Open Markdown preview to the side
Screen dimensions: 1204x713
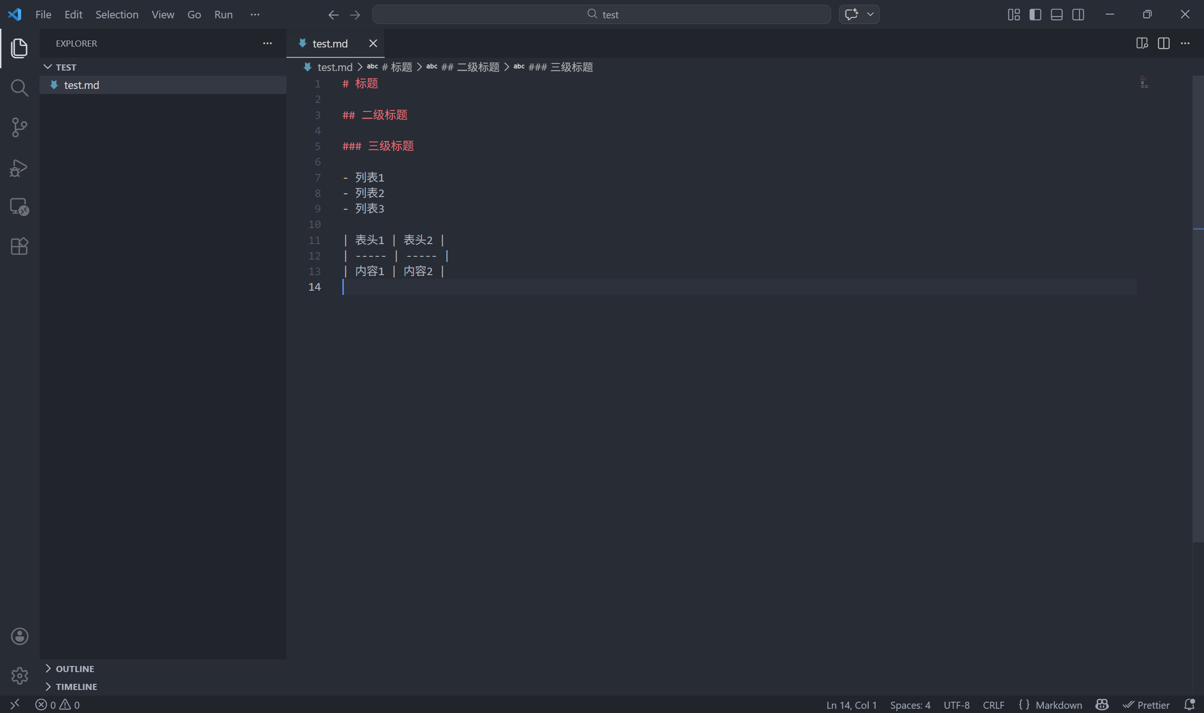click(x=1142, y=43)
